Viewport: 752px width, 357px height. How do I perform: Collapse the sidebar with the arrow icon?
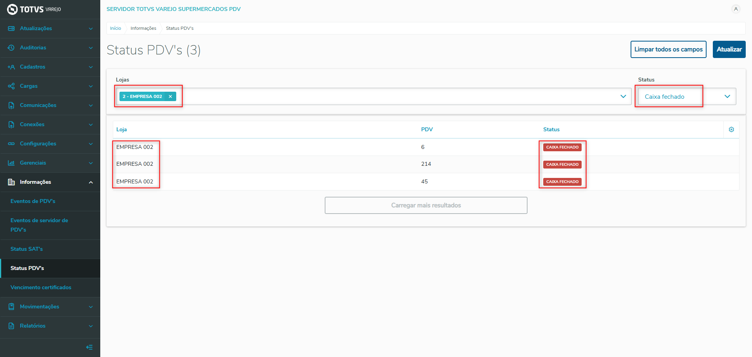[89, 347]
